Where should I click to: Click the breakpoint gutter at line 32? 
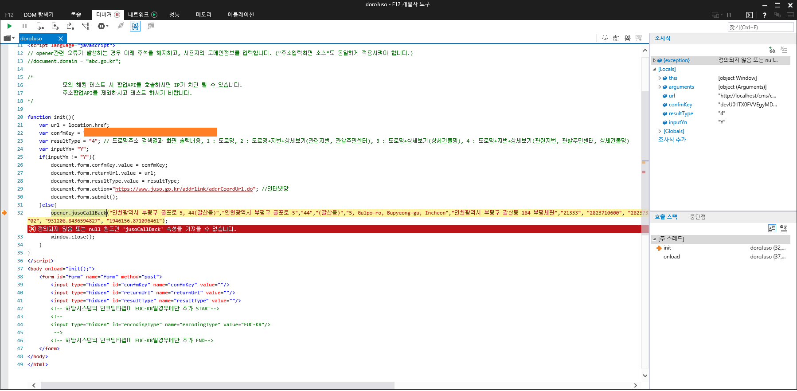pos(4,213)
